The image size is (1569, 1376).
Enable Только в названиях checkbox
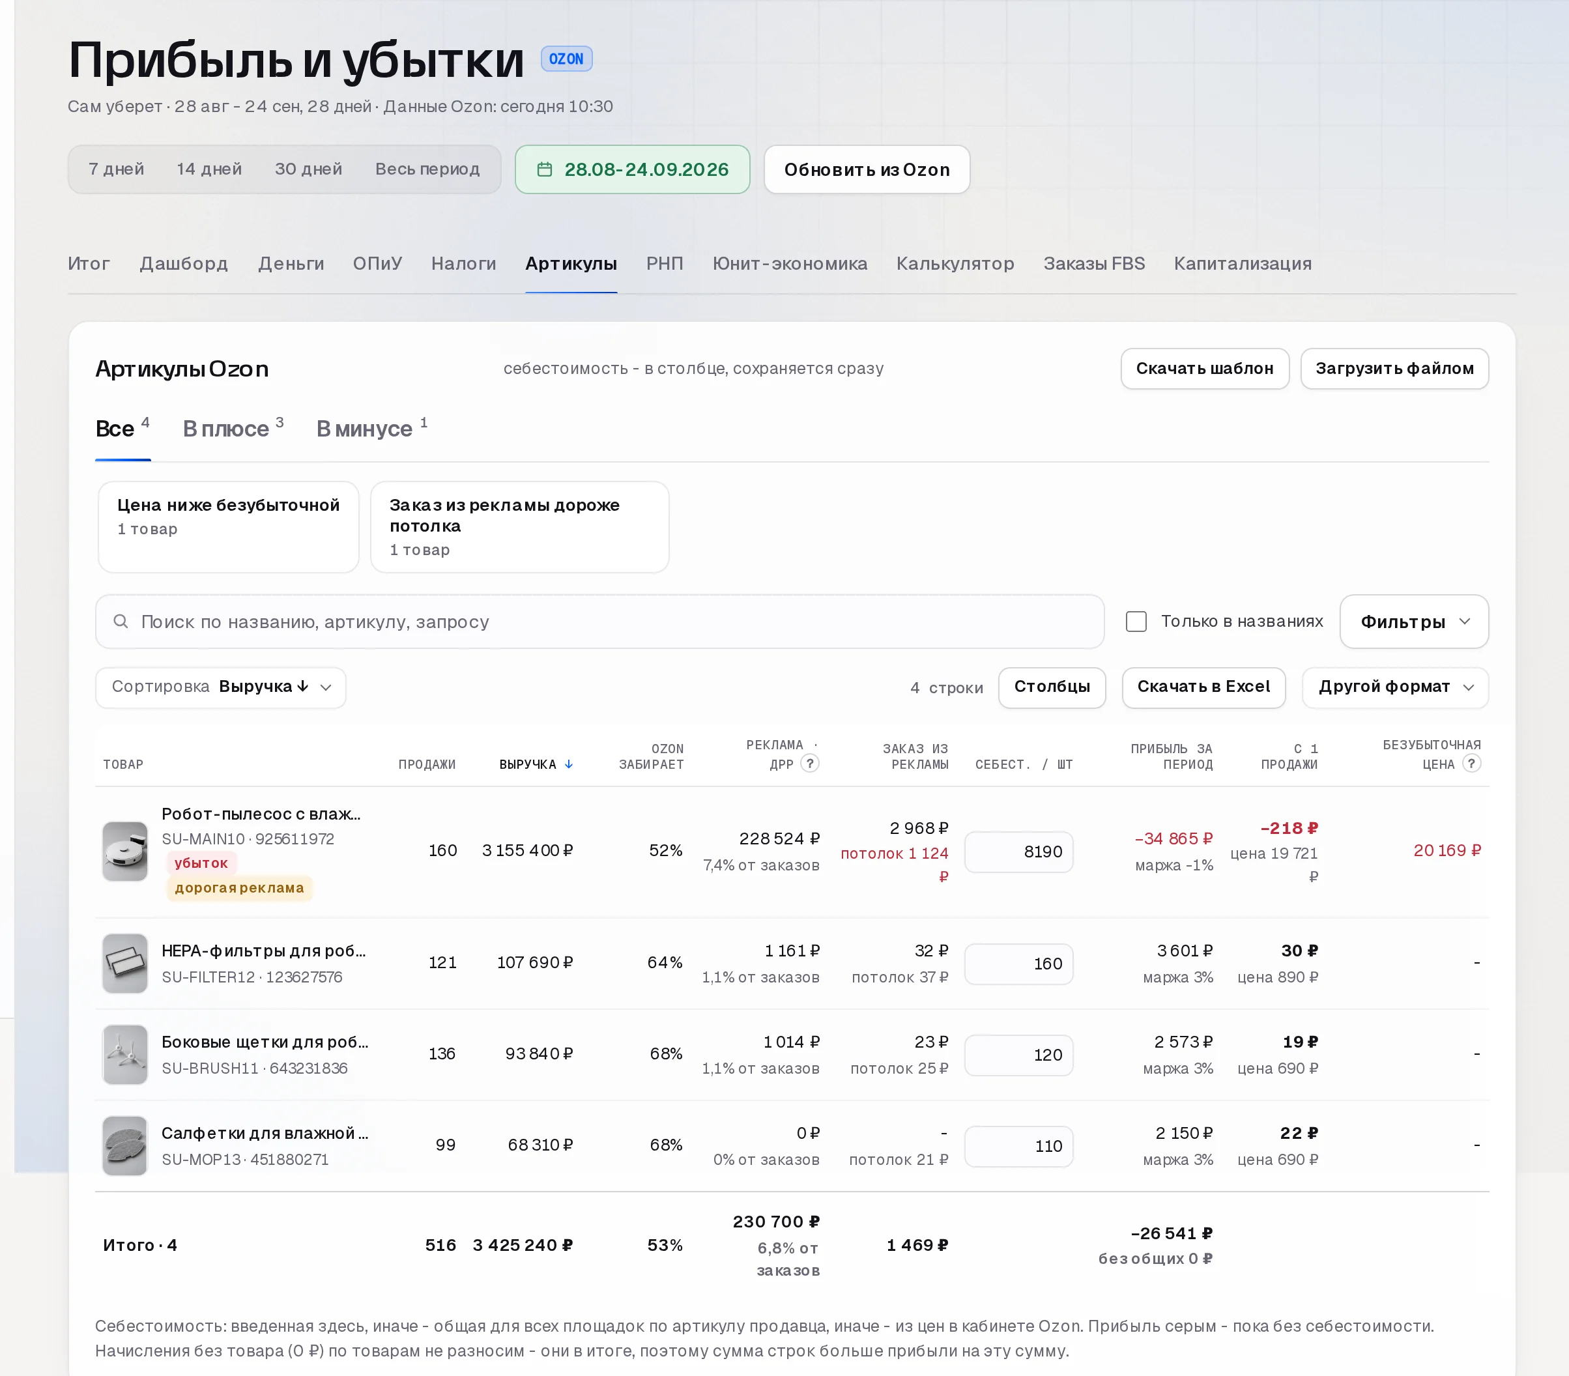1136,622
